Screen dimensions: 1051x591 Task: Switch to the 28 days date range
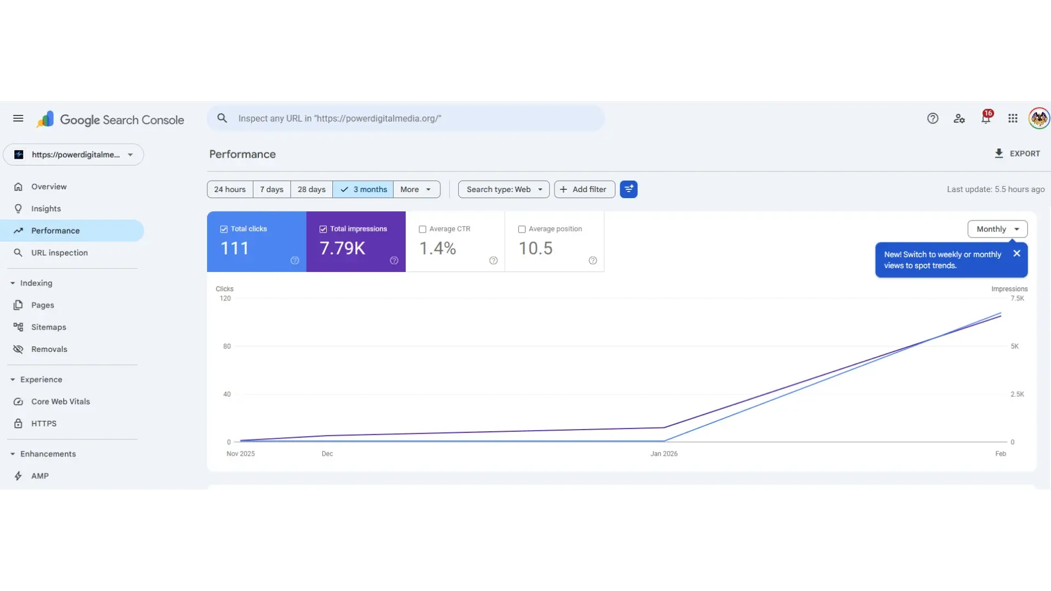[x=310, y=189]
